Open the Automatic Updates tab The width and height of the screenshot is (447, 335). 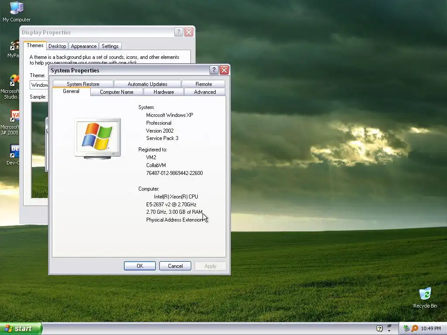pyautogui.click(x=148, y=84)
